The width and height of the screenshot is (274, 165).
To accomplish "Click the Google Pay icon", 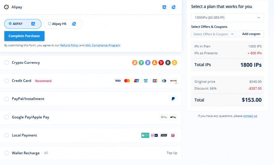I will point(164,117).
